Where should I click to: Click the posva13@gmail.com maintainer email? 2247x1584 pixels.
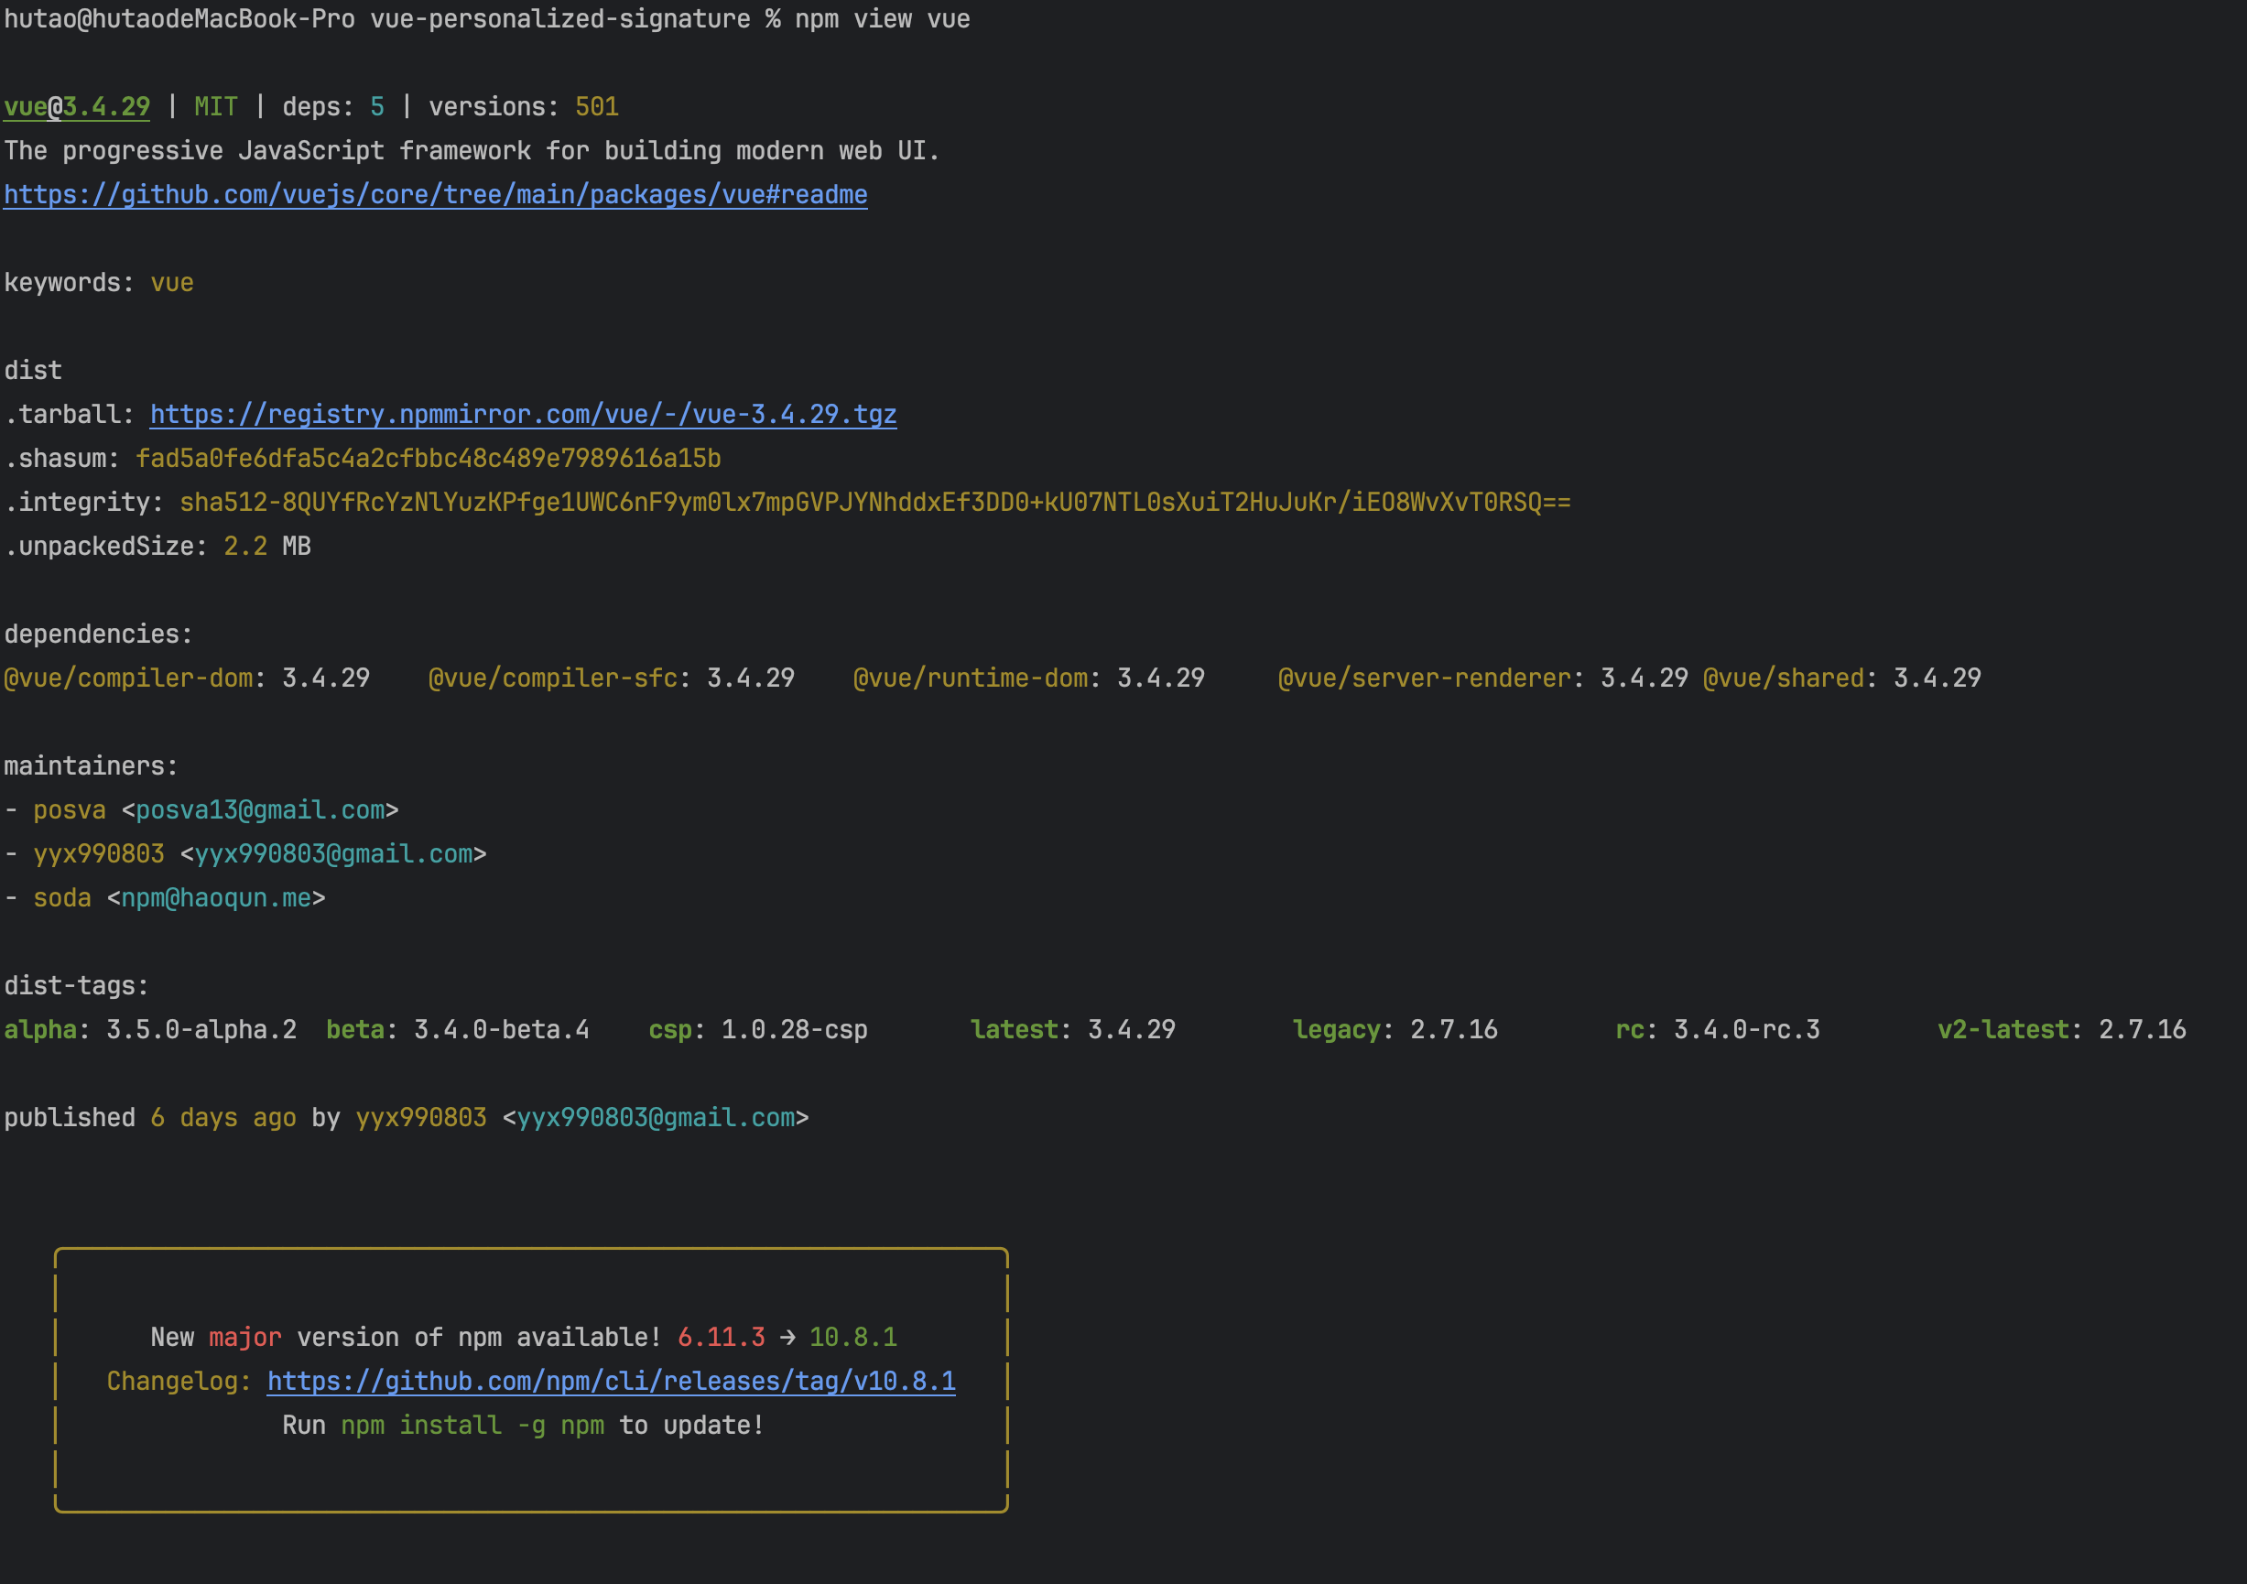(259, 810)
